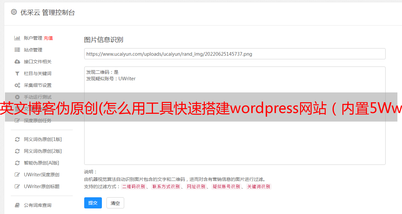
Task: Open 智能伪原创[AI版] tool
Action: click(42, 163)
